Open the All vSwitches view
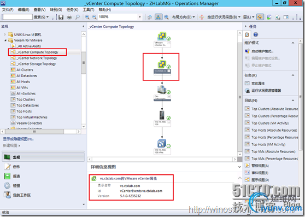The height and width of the screenshot is (217, 305). [26, 93]
